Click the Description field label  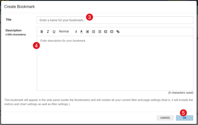pos(13,30)
